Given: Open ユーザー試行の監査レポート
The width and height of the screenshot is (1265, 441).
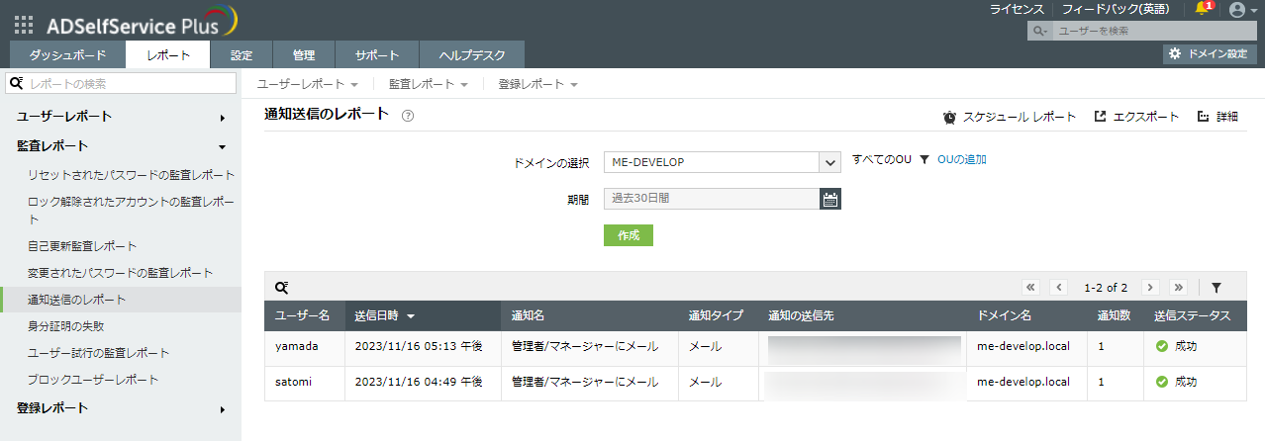Looking at the screenshot, I should [99, 353].
